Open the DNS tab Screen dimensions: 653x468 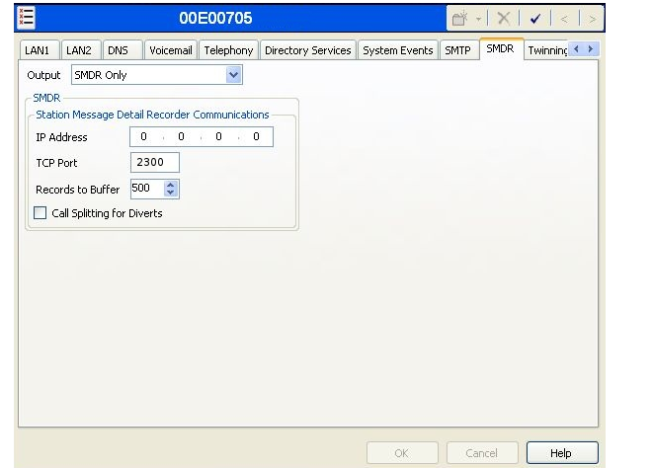click(122, 50)
